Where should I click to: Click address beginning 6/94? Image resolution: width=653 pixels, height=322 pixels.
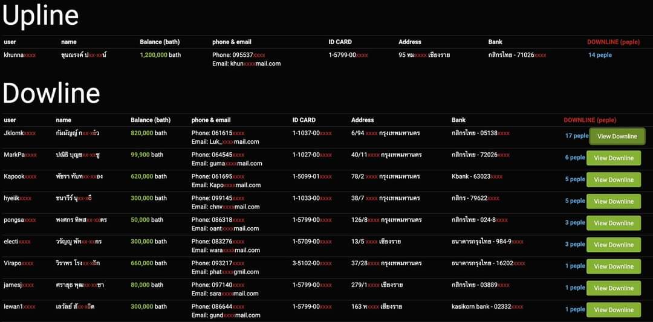click(x=385, y=133)
